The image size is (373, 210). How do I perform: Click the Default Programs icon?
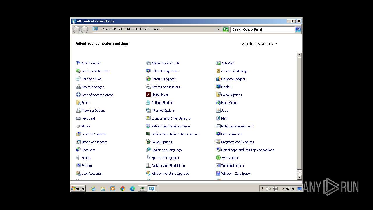[x=148, y=79]
